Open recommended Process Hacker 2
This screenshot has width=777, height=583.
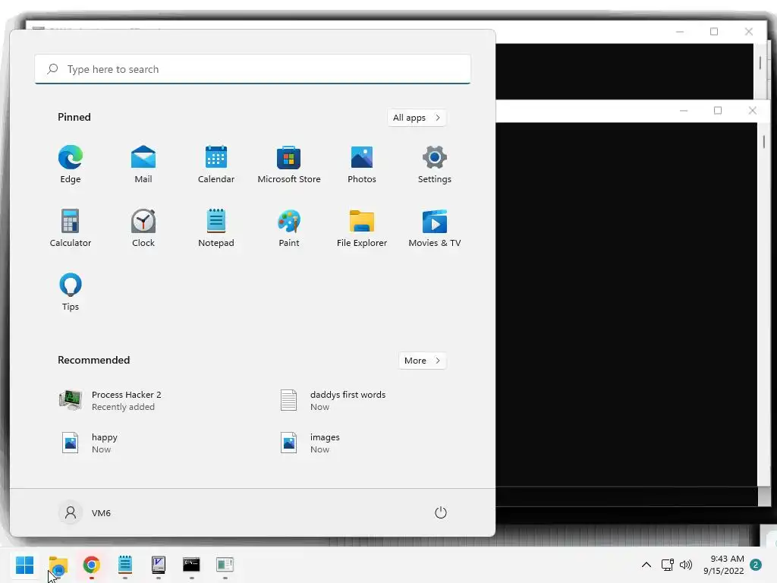(110, 401)
